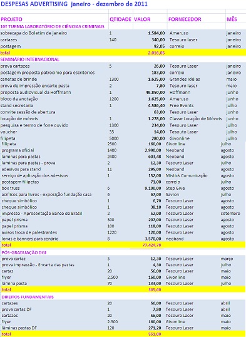Select the cell 'box truss'

11,189
